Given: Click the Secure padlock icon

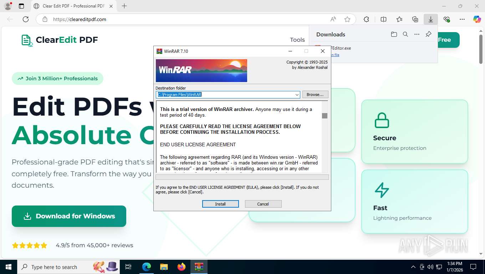Looking at the screenshot, I should 382,121.
